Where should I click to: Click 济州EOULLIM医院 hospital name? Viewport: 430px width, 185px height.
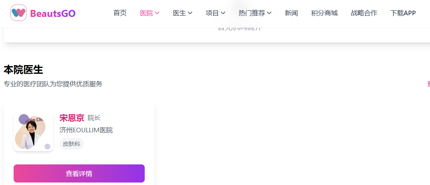click(86, 130)
